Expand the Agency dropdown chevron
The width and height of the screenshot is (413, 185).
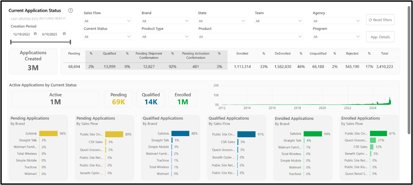[x=358, y=21]
